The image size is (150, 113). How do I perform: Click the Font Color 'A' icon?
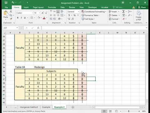(44, 18)
